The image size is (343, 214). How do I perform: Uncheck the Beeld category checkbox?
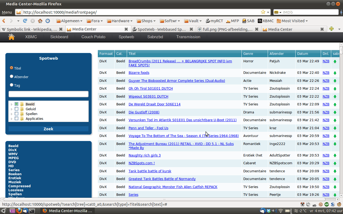(16, 104)
